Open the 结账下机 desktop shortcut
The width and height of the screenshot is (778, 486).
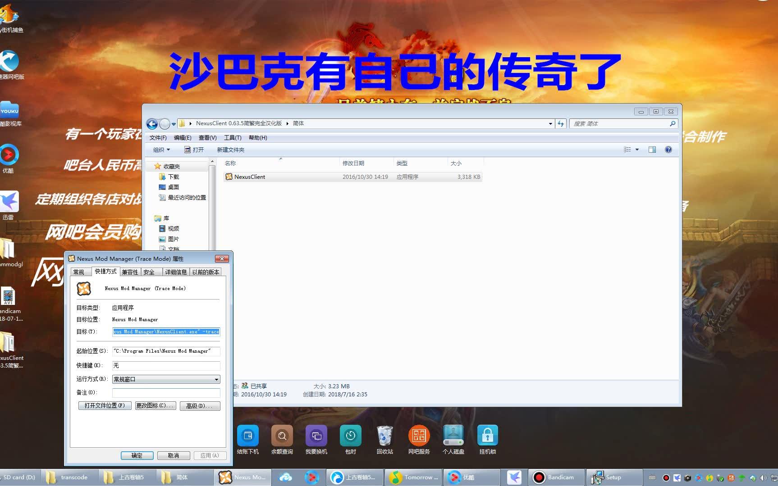[248, 439]
